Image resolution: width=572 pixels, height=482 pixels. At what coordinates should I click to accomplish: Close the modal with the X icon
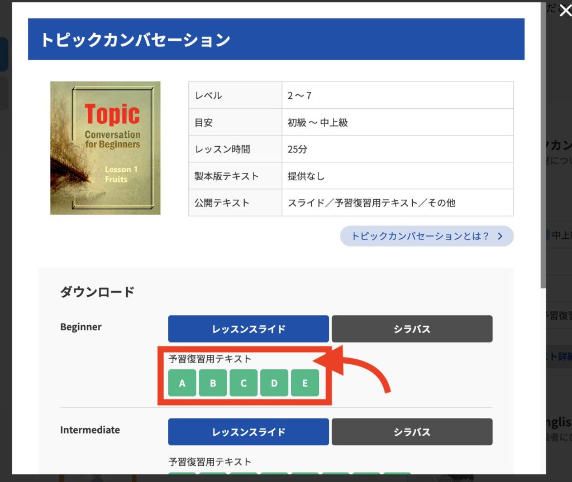pyautogui.click(x=565, y=11)
